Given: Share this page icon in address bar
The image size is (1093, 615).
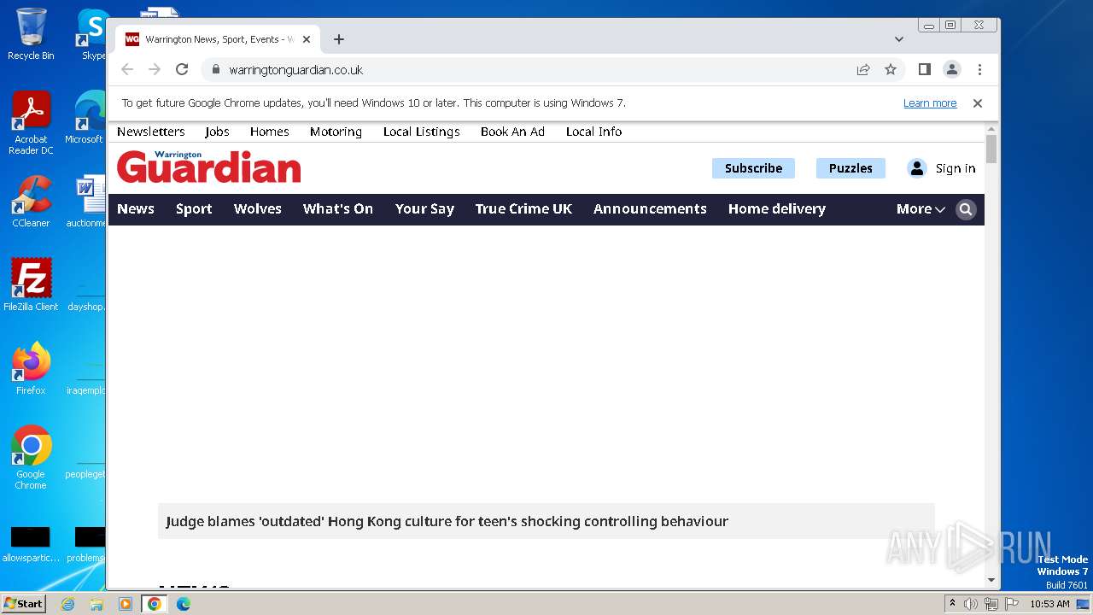Looking at the screenshot, I should (x=863, y=70).
